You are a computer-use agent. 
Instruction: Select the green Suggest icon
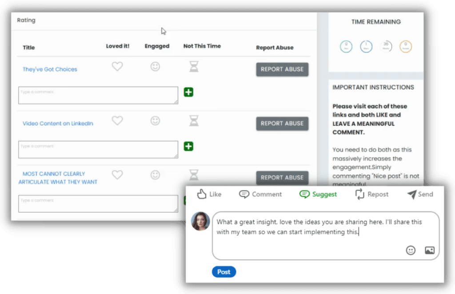pyautogui.click(x=305, y=194)
